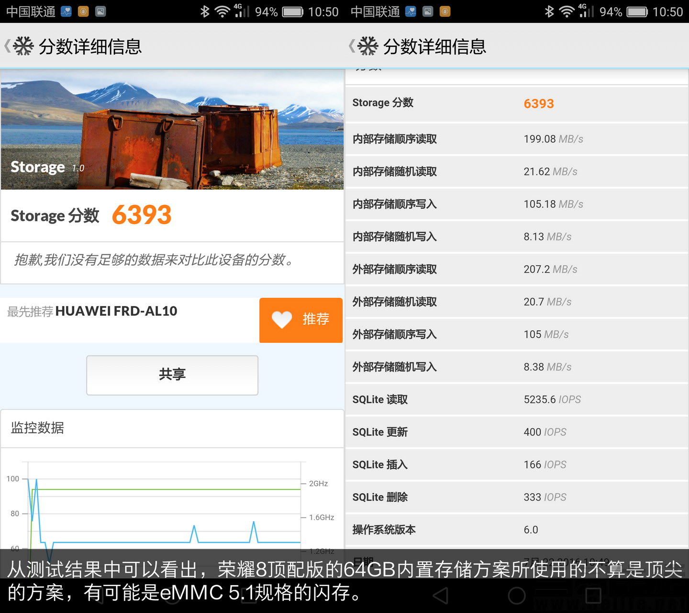
Task: Tap the 内部存储随机写入 row
Action: pos(517,237)
